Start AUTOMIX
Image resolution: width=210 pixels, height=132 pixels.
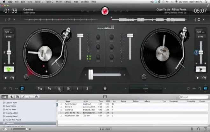(x=105, y=129)
